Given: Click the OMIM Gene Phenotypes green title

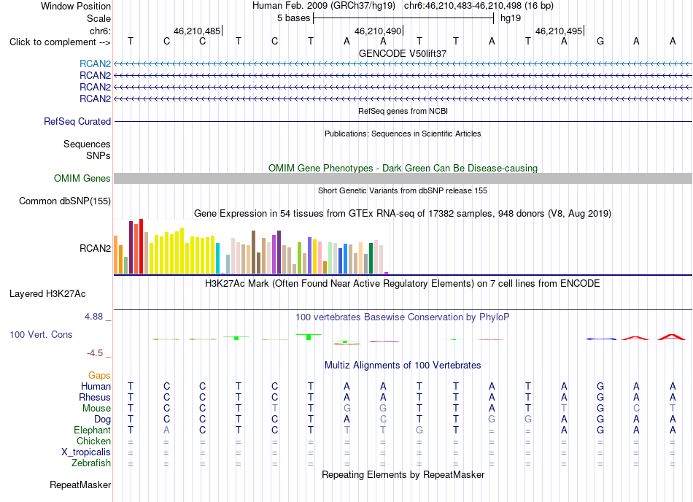Looking at the screenshot, I should pos(403,168).
